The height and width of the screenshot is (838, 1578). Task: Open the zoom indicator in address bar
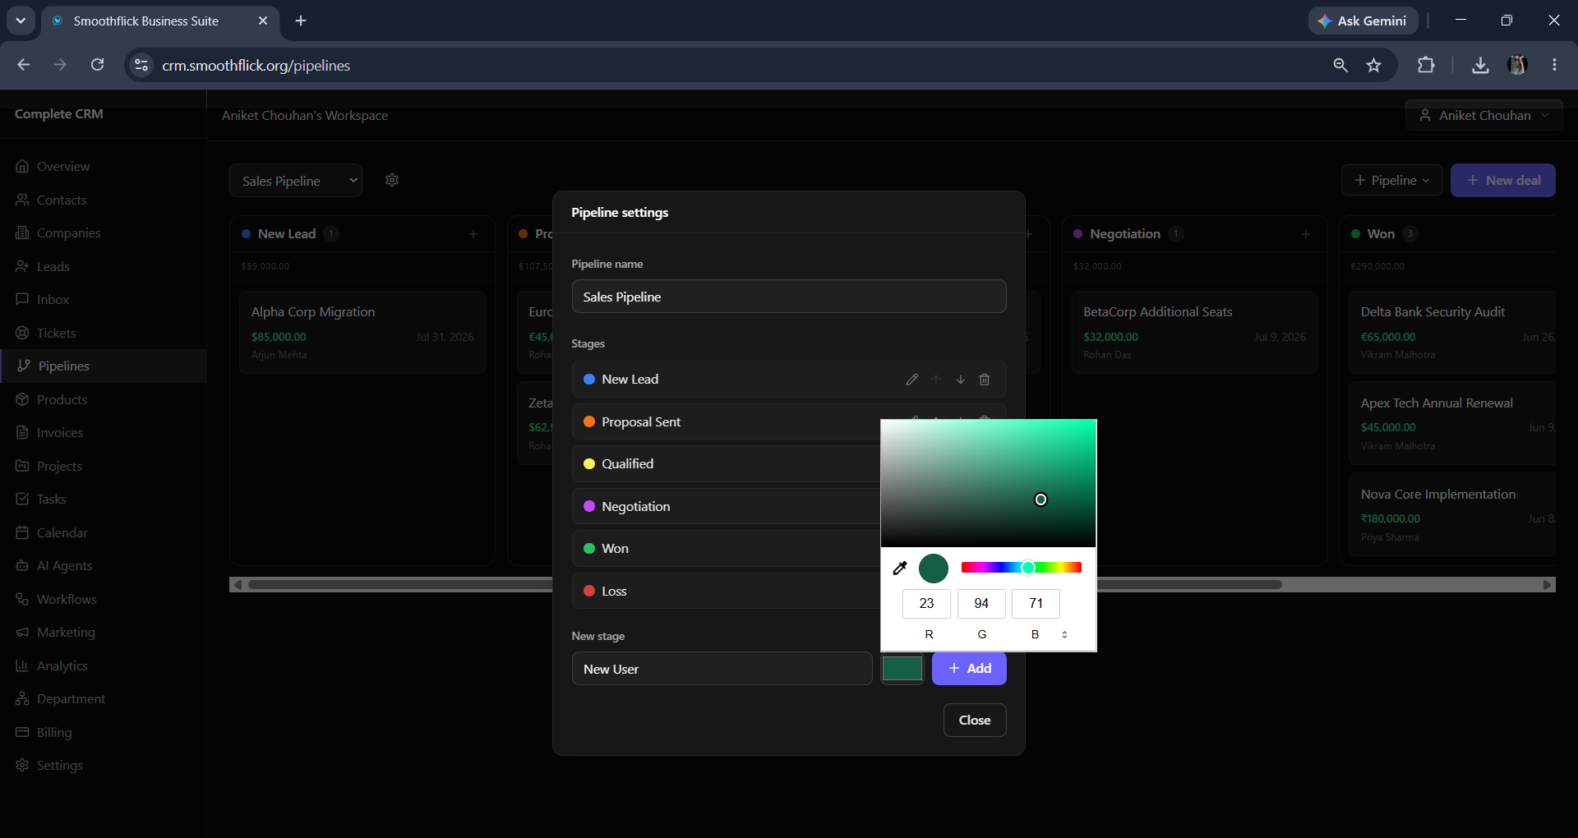(x=1340, y=65)
